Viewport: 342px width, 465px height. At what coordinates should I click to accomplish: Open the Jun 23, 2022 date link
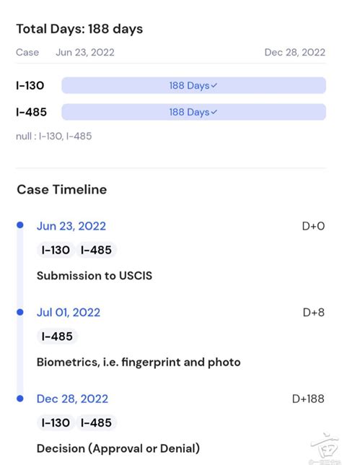[x=71, y=226]
